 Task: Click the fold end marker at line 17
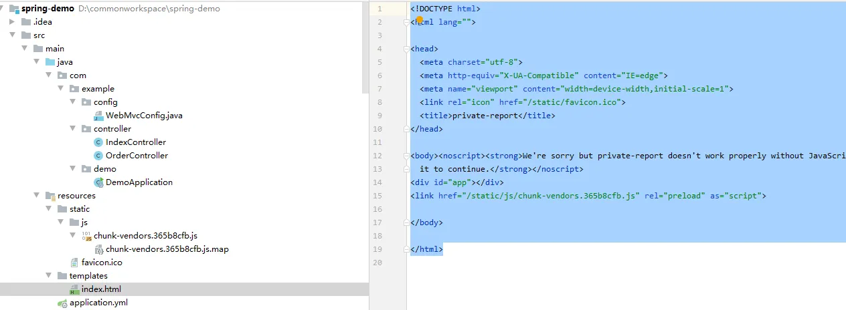[x=407, y=222]
